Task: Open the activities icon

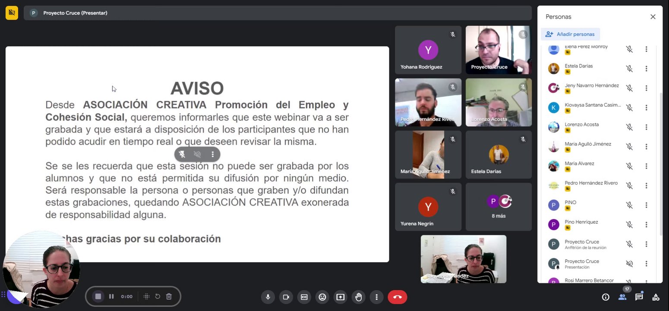Action: click(x=656, y=297)
